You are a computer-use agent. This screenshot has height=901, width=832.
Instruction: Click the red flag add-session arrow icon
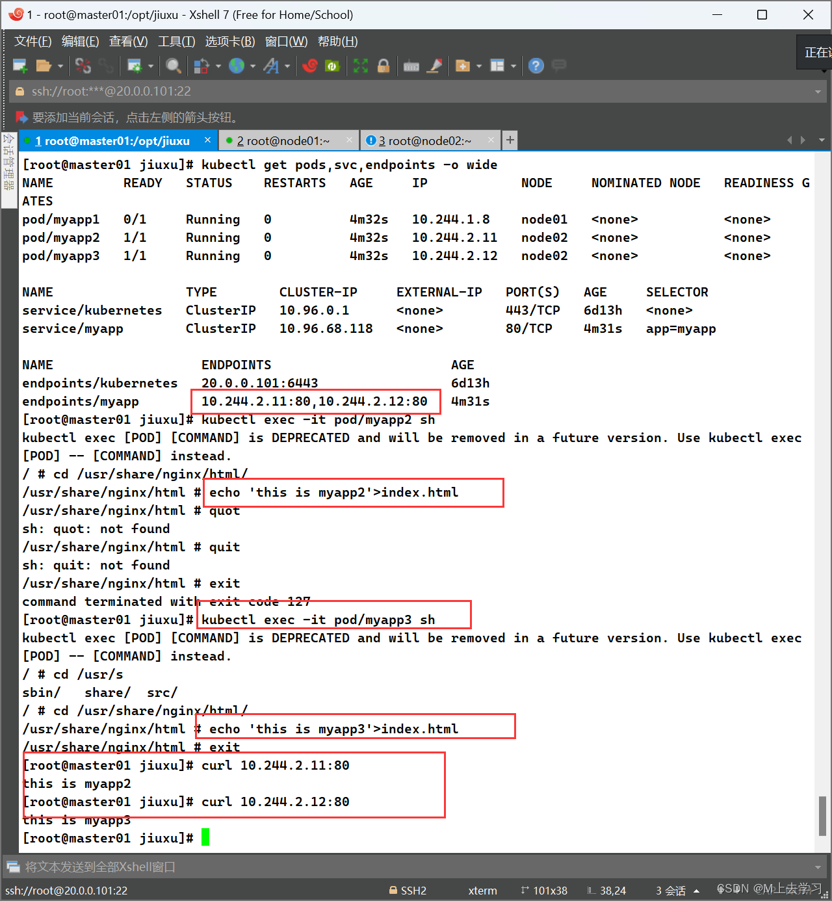click(21, 117)
